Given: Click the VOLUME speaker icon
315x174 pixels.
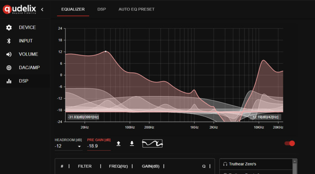Looking at the screenshot, I should pos(9,54).
